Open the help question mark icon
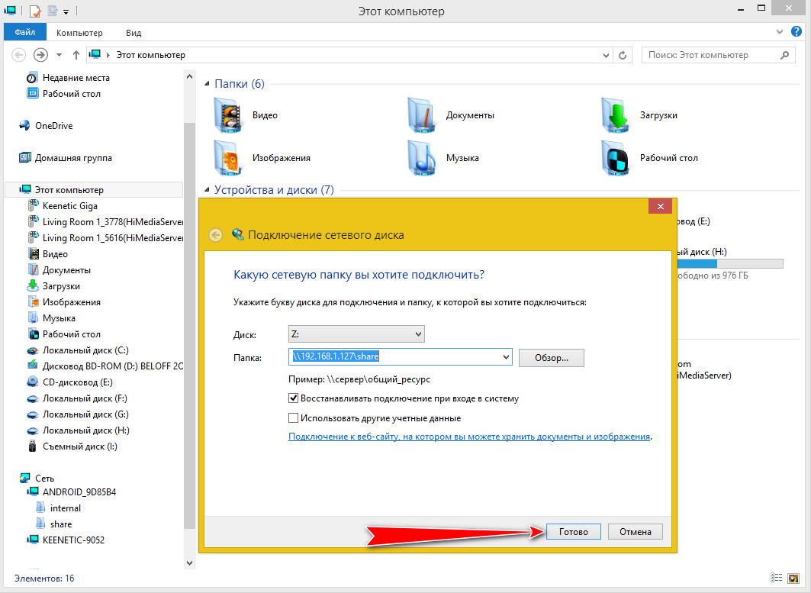 797,32
